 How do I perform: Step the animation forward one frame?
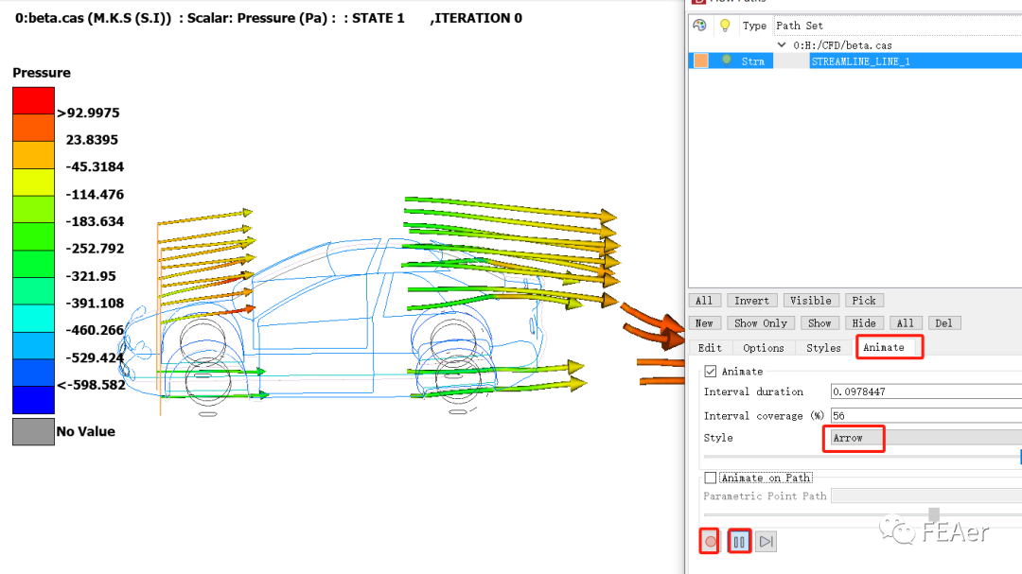click(x=766, y=542)
